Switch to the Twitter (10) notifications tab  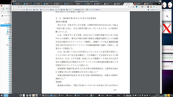38,4
